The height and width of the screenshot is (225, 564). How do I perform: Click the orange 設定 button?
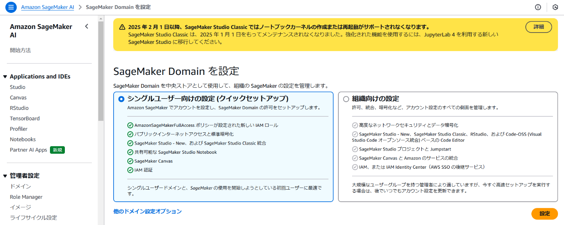click(x=545, y=214)
